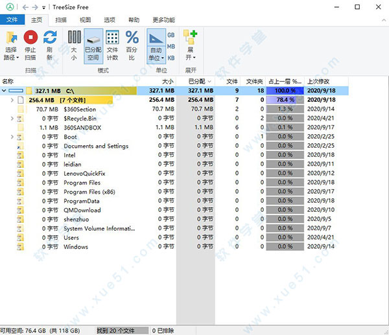Open the 文件 file menu
The width and height of the screenshot is (389, 335).
(x=12, y=20)
